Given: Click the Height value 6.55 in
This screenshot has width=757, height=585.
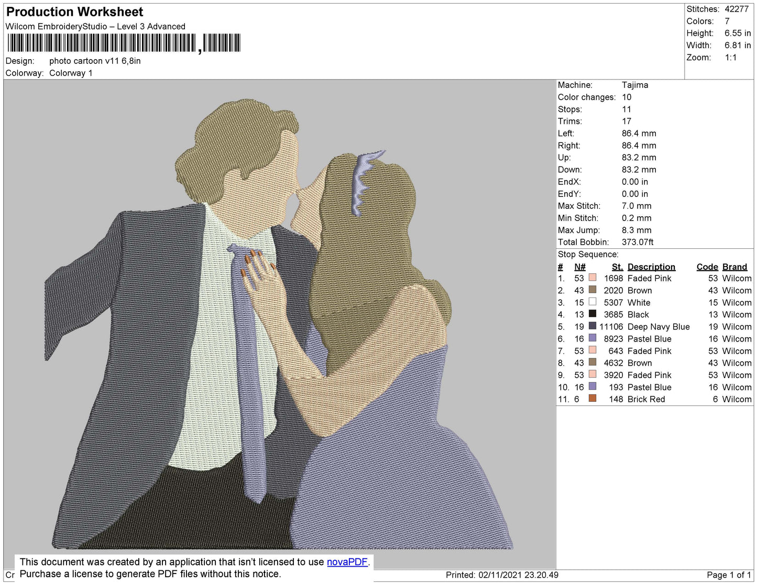Looking at the screenshot, I should (x=738, y=33).
